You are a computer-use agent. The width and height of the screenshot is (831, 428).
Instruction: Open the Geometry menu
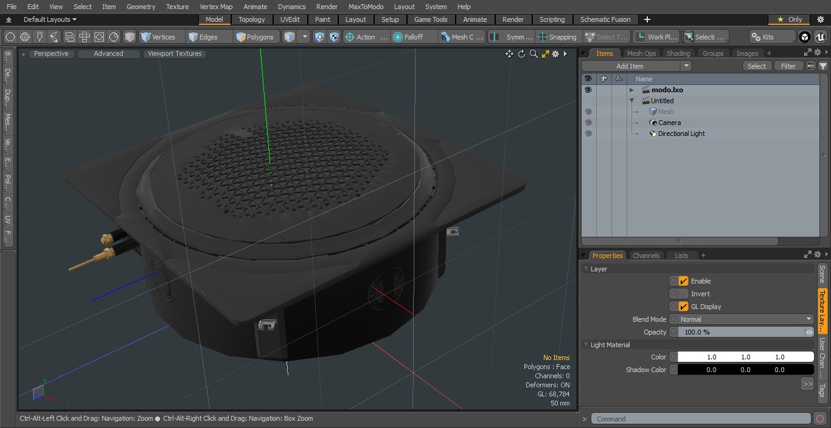141,7
